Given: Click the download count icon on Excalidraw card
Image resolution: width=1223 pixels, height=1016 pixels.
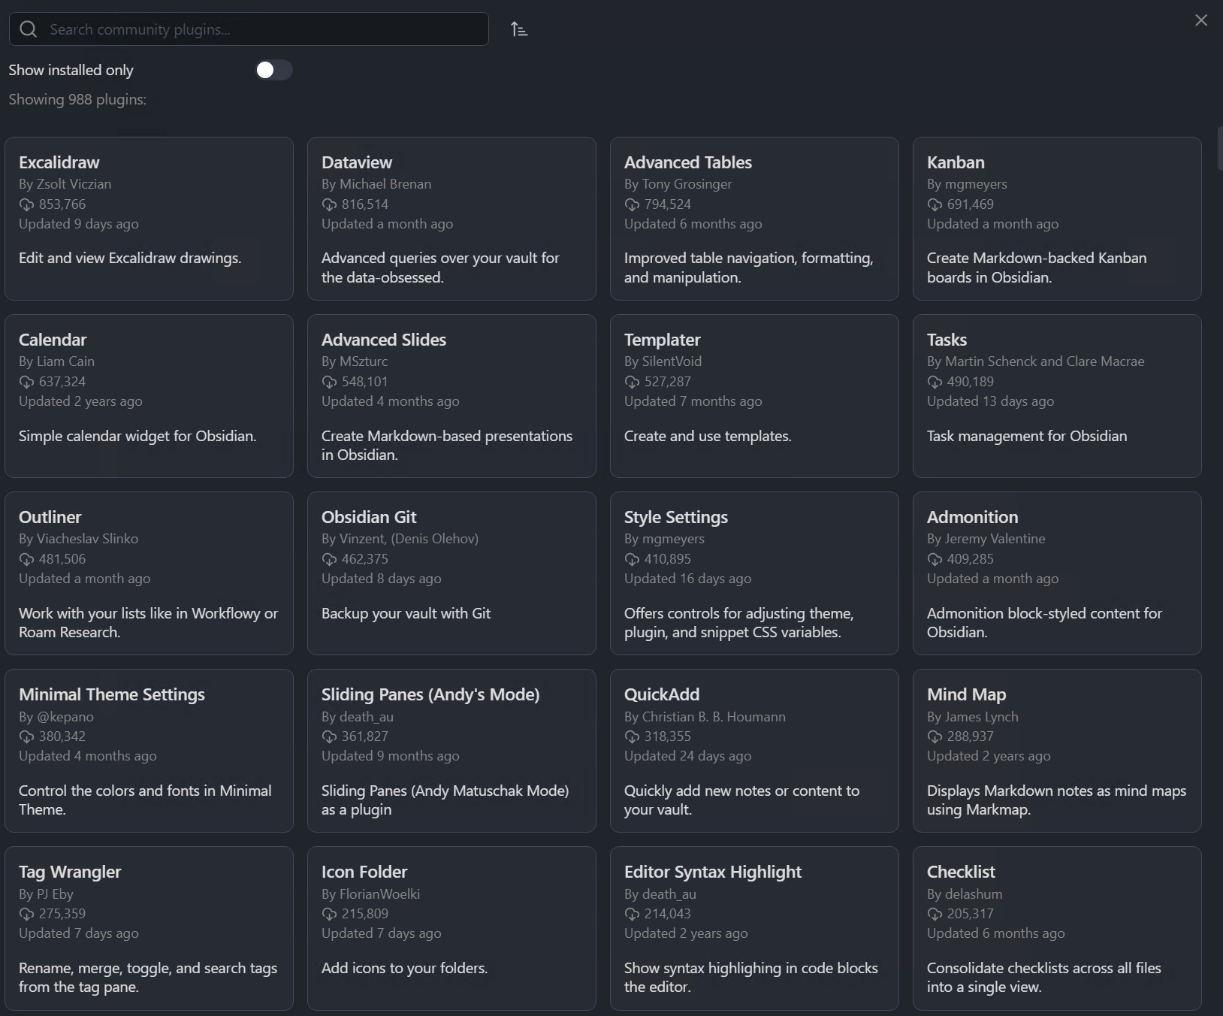Looking at the screenshot, I should [x=25, y=204].
